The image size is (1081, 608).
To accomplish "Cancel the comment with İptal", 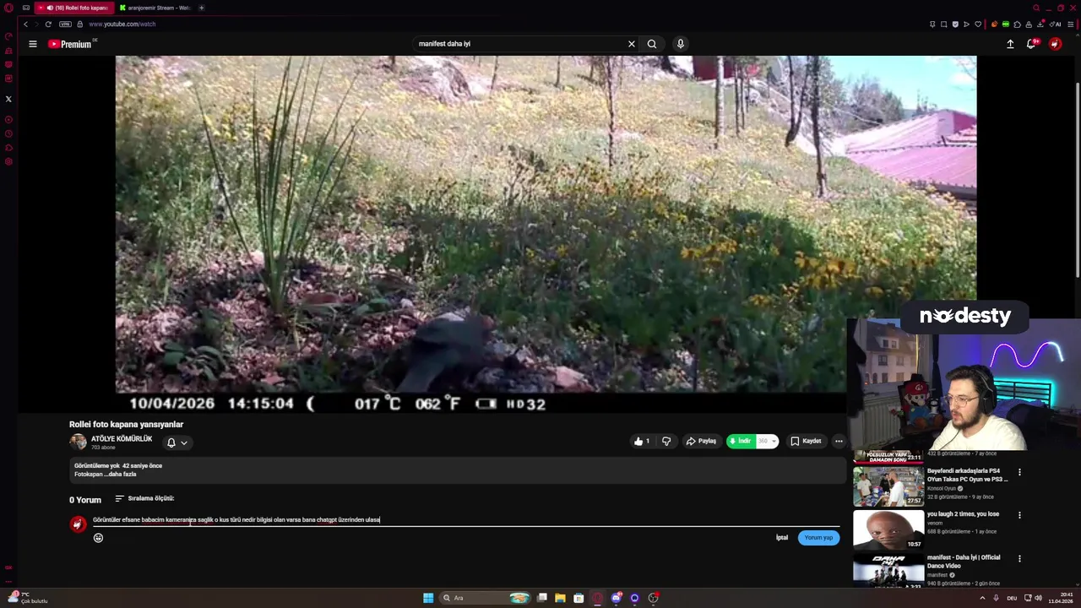I will pos(782,538).
